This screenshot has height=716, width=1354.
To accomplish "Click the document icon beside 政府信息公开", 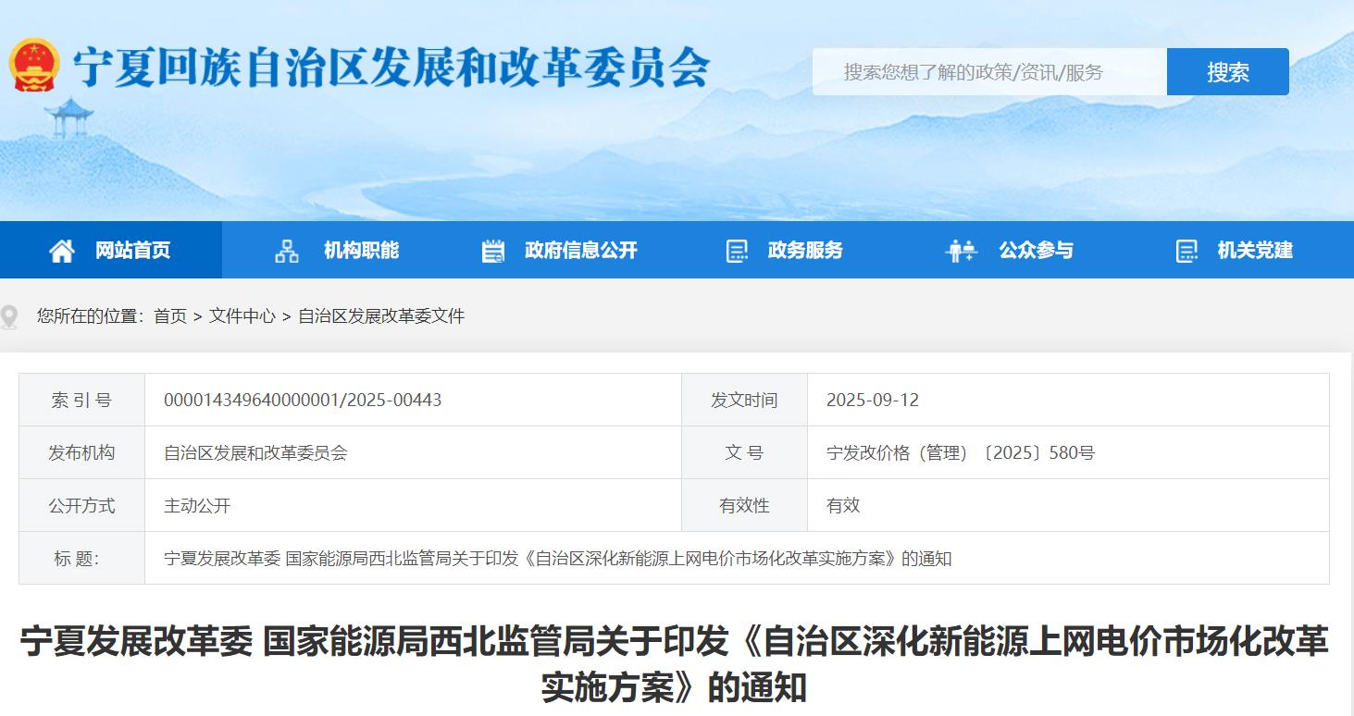I will [493, 251].
